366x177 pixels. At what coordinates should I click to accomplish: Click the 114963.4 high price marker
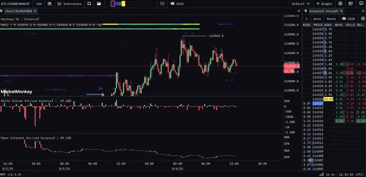[216, 36]
